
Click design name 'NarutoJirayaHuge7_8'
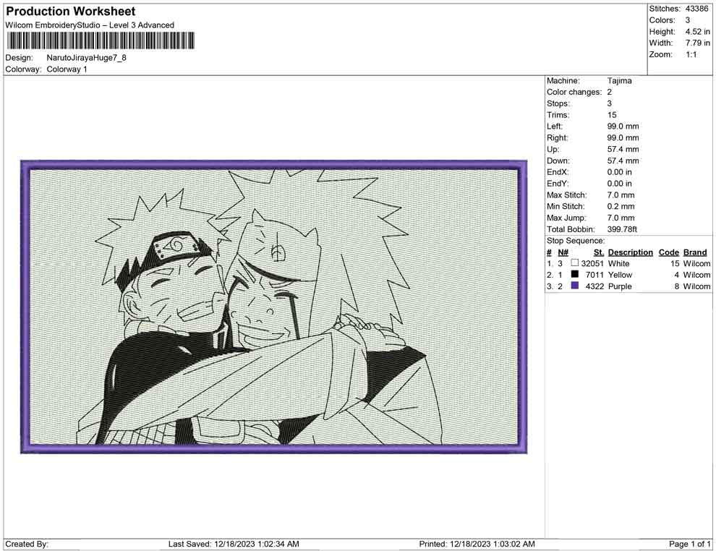pyautogui.click(x=86, y=58)
